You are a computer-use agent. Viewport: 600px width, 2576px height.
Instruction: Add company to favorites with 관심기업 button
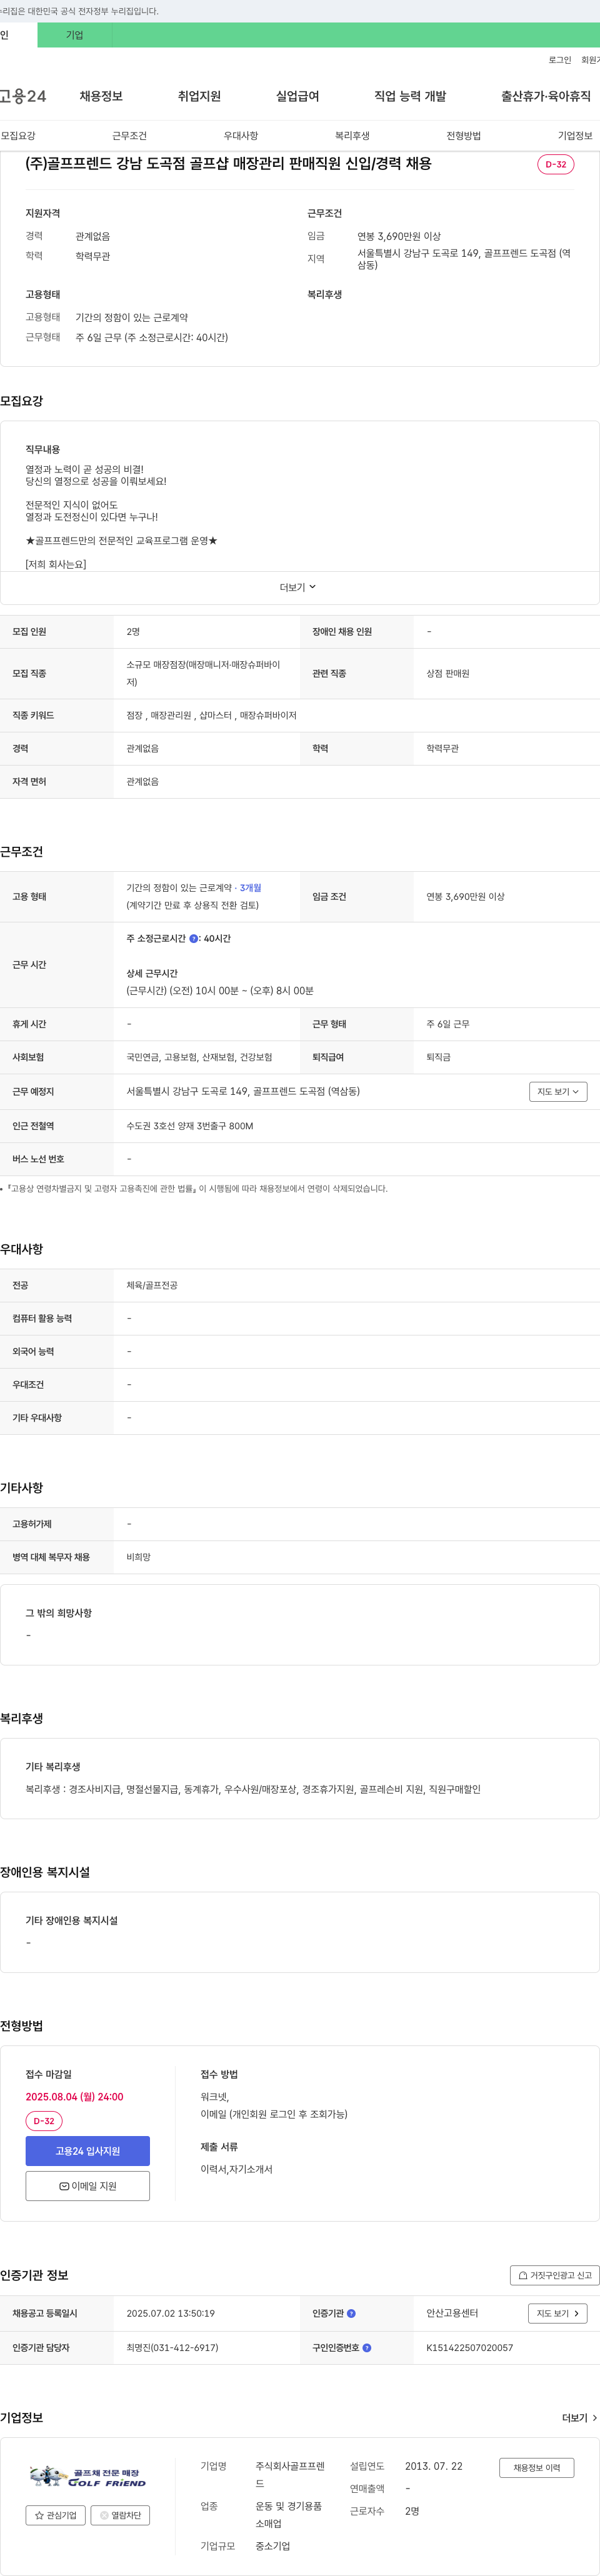[56, 2514]
